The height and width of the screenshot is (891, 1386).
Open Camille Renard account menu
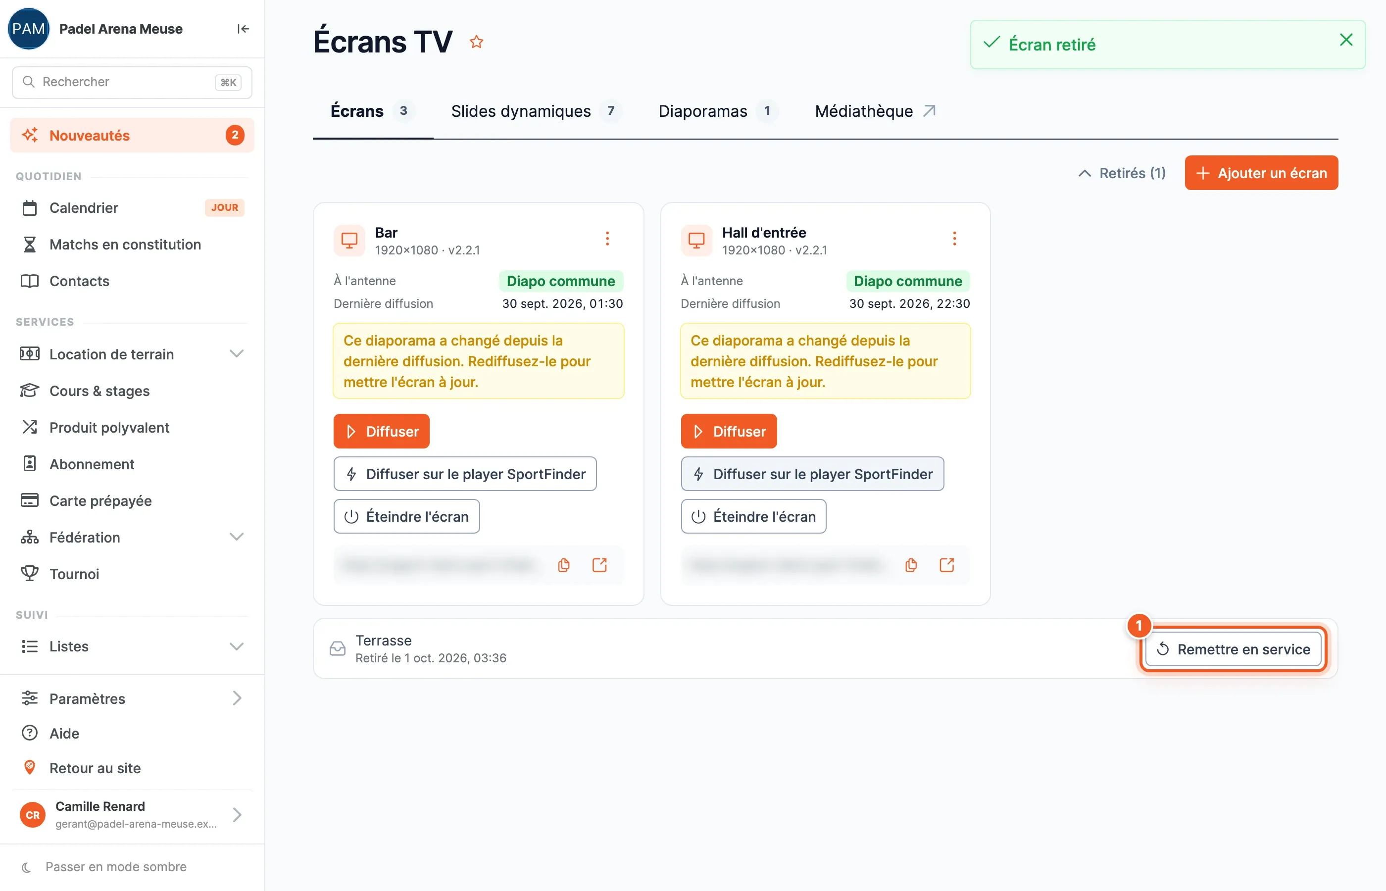click(133, 815)
